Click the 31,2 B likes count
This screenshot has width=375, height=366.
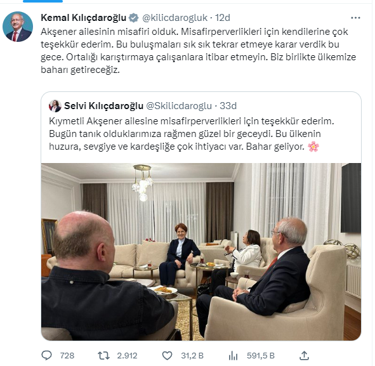[192, 356]
